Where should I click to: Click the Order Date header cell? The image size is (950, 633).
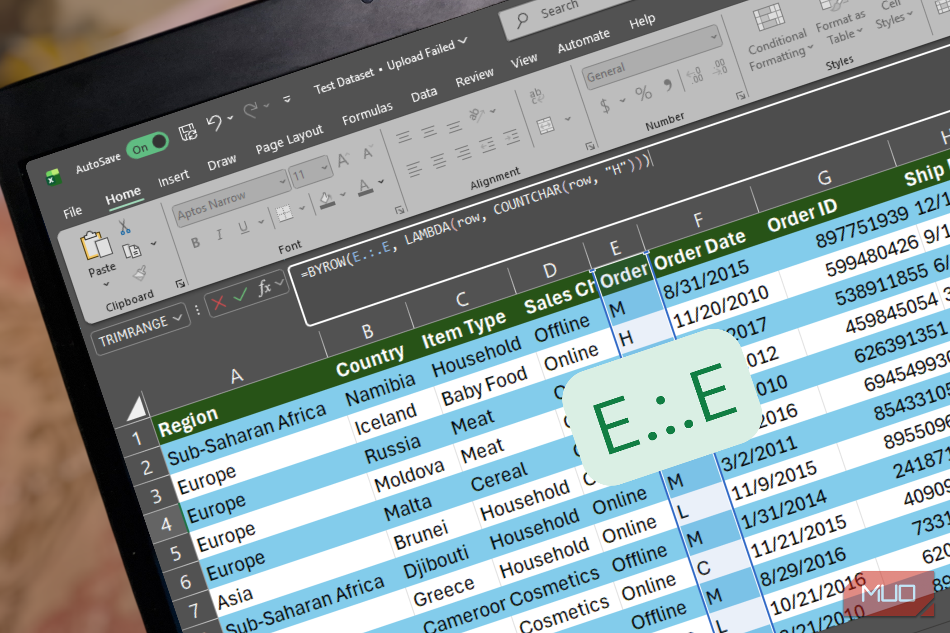(x=699, y=250)
